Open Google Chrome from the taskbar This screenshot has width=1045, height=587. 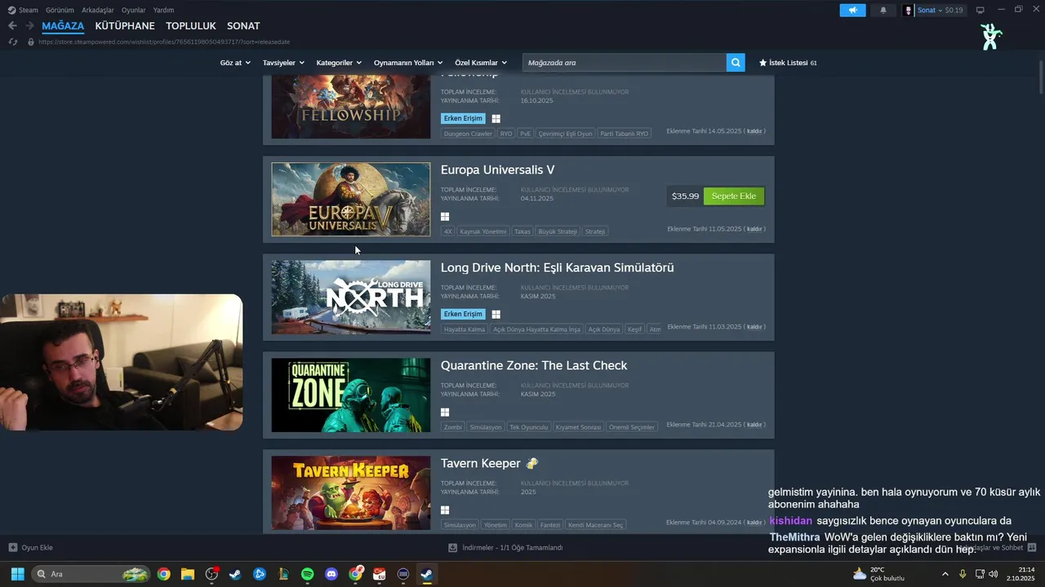(163, 574)
